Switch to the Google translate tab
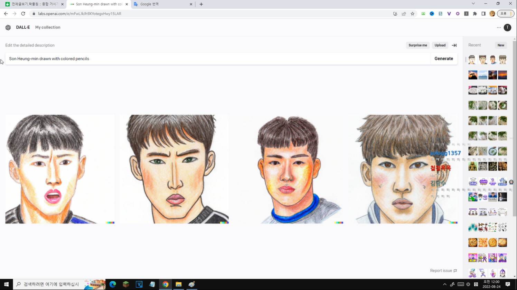The height and width of the screenshot is (290, 517). [162, 4]
